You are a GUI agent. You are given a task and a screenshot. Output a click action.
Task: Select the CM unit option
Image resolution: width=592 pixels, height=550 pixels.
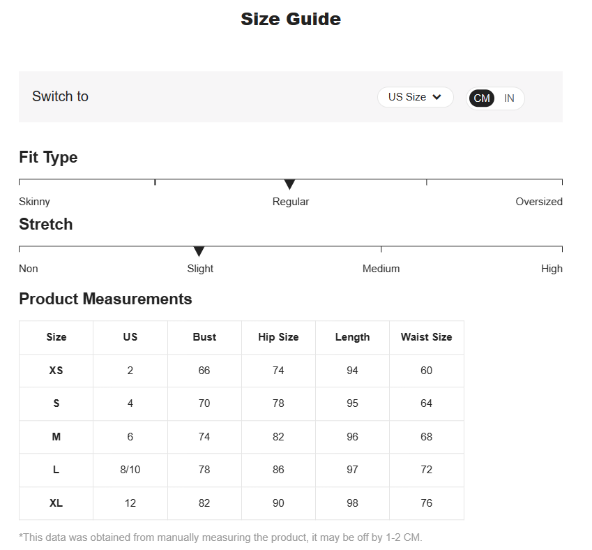(482, 98)
